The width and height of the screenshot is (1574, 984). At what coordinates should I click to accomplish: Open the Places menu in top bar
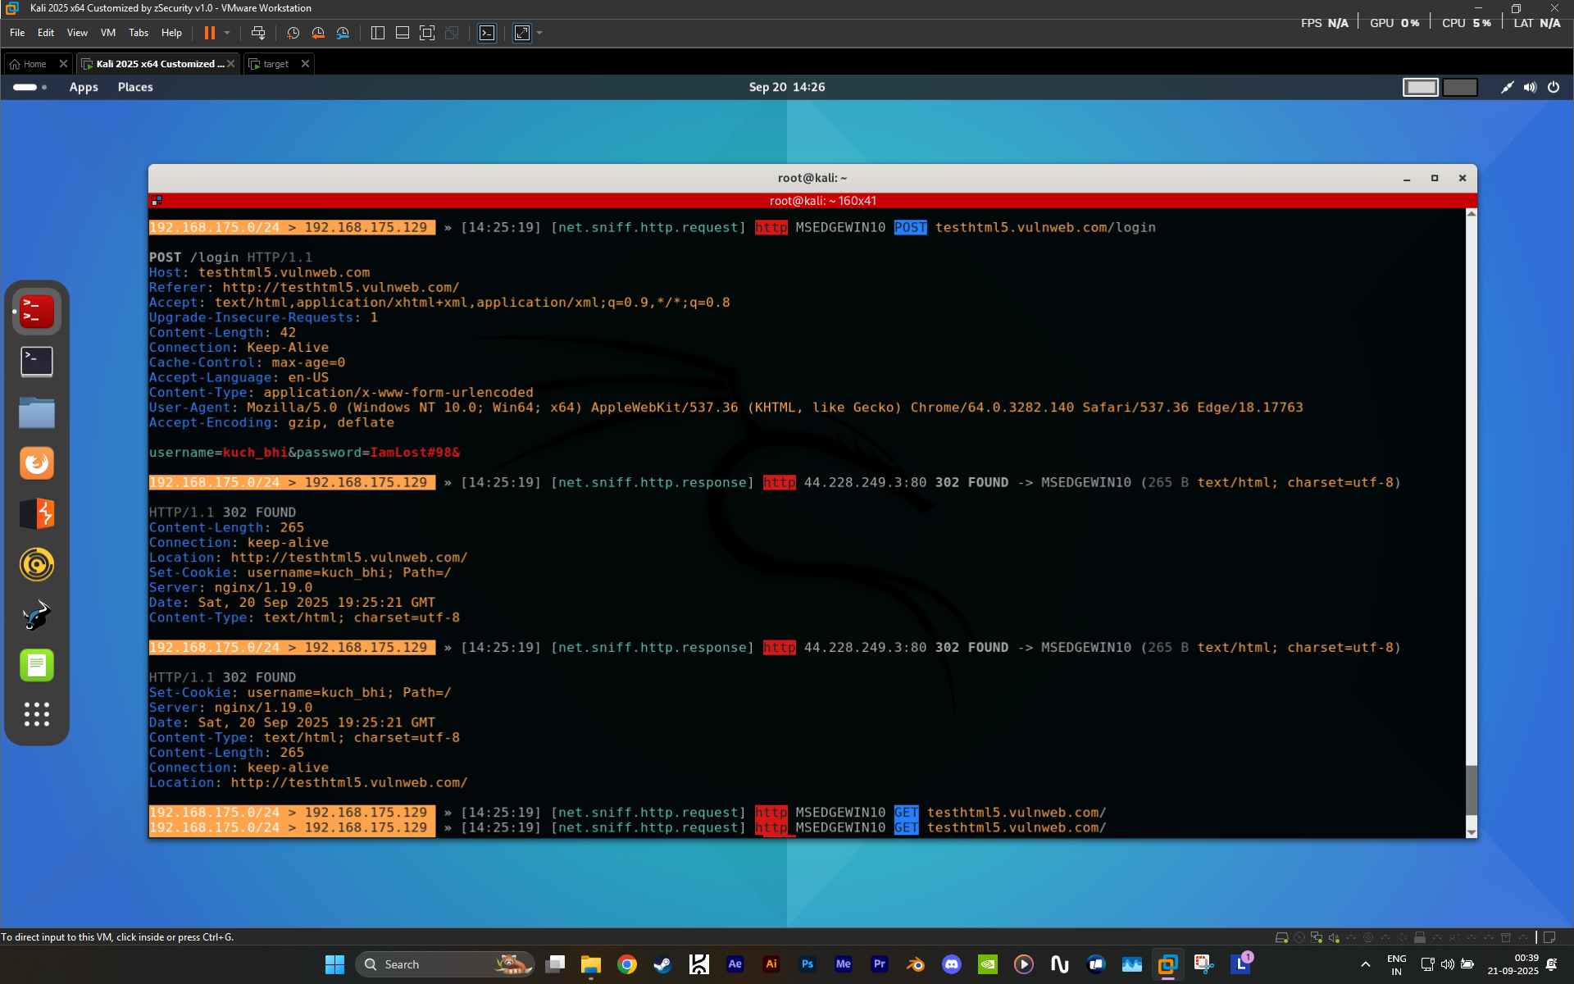click(135, 87)
